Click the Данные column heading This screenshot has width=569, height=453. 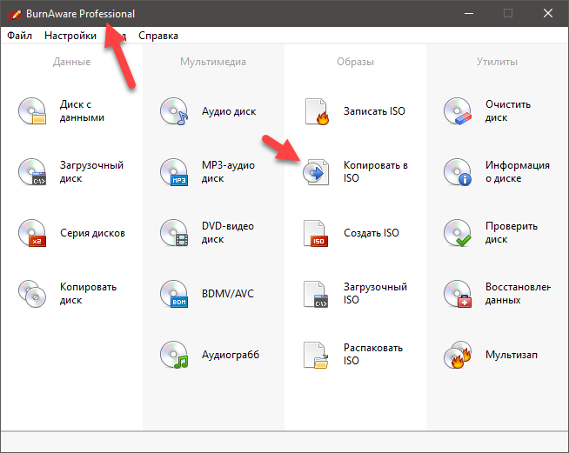(x=72, y=62)
